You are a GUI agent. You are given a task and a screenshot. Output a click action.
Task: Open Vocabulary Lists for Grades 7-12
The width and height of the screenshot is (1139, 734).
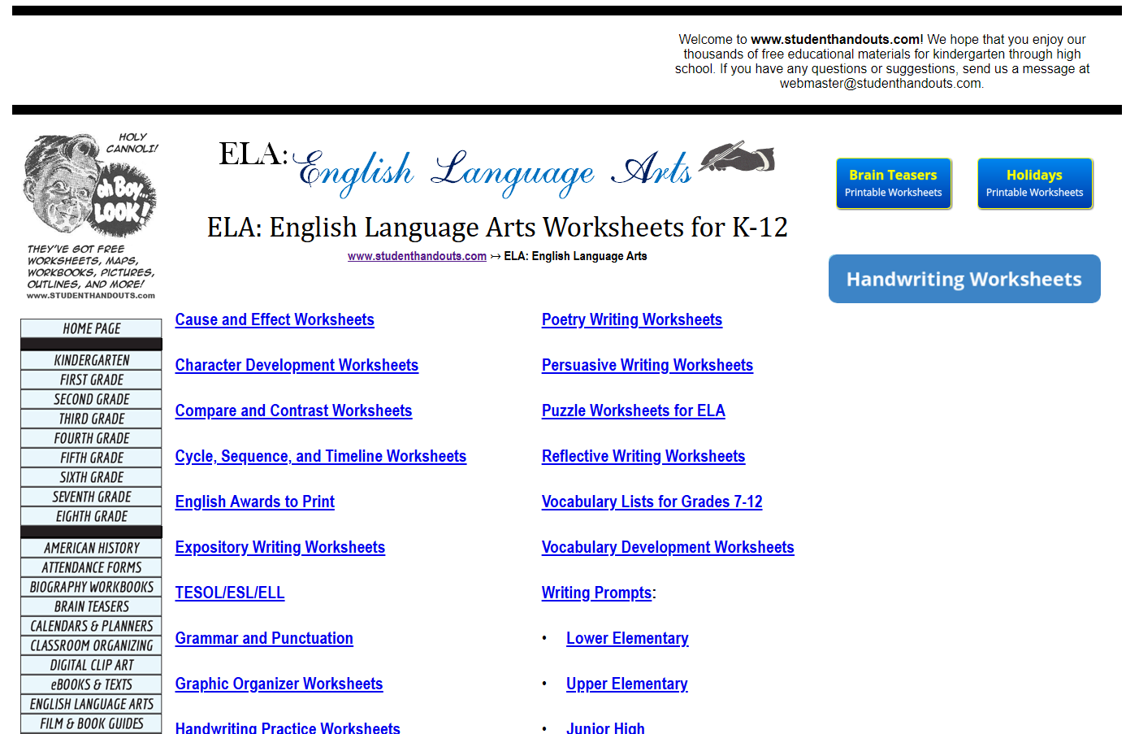[652, 502]
